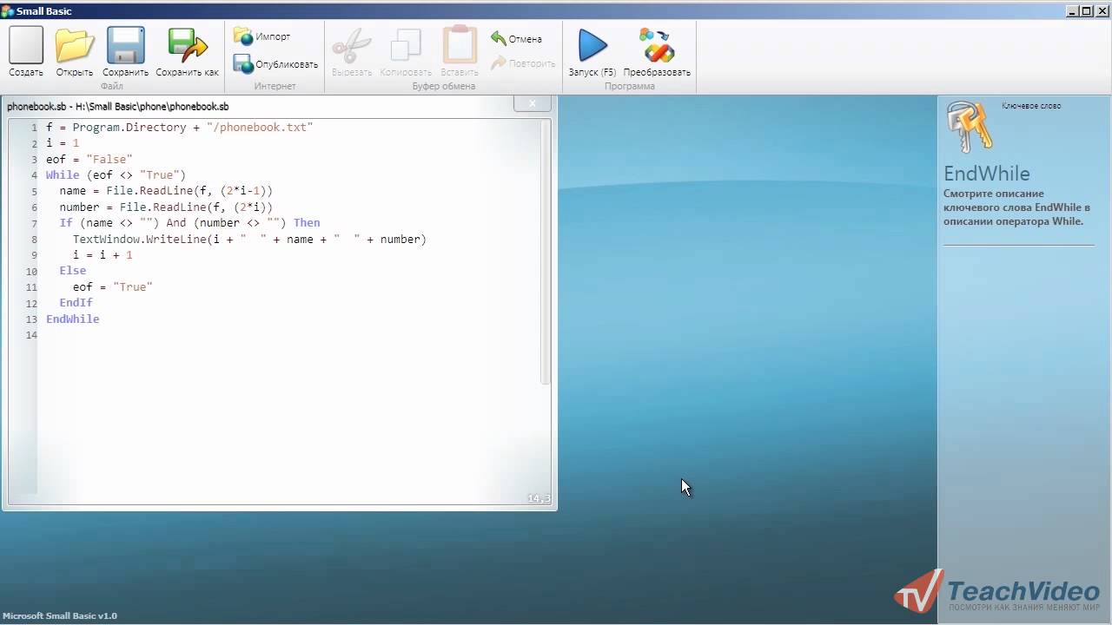Click the EndWhile keyword on line 13
1112x625 pixels.
coord(73,319)
